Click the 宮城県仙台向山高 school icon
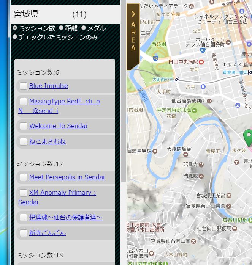Image resolution: width=252 pixels, height=265 pixels. coord(194,241)
